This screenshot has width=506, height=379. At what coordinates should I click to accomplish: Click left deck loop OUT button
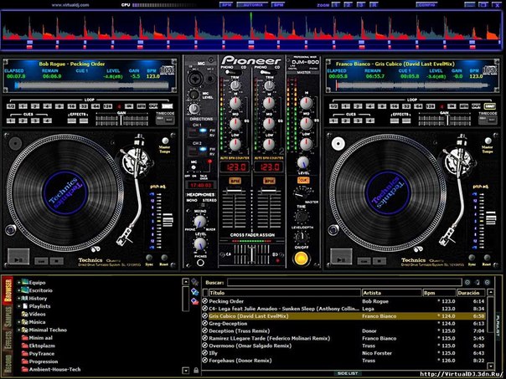click(153, 106)
